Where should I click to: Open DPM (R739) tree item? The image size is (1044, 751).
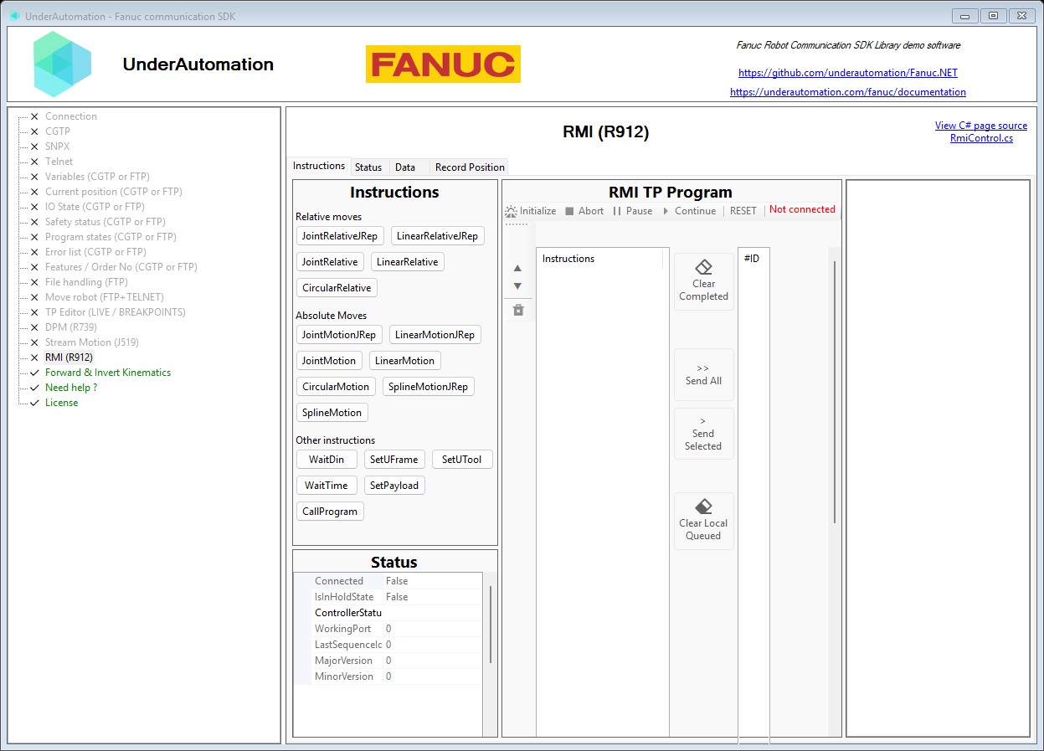[x=73, y=327]
